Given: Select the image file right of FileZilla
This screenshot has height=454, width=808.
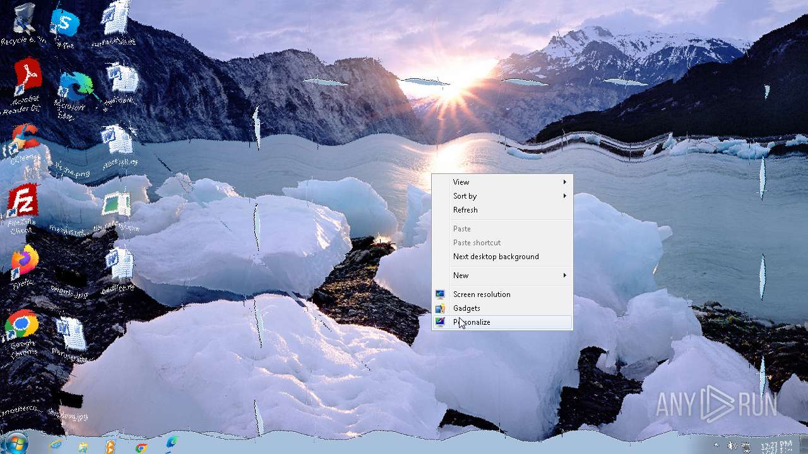Looking at the screenshot, I should 116,211.
